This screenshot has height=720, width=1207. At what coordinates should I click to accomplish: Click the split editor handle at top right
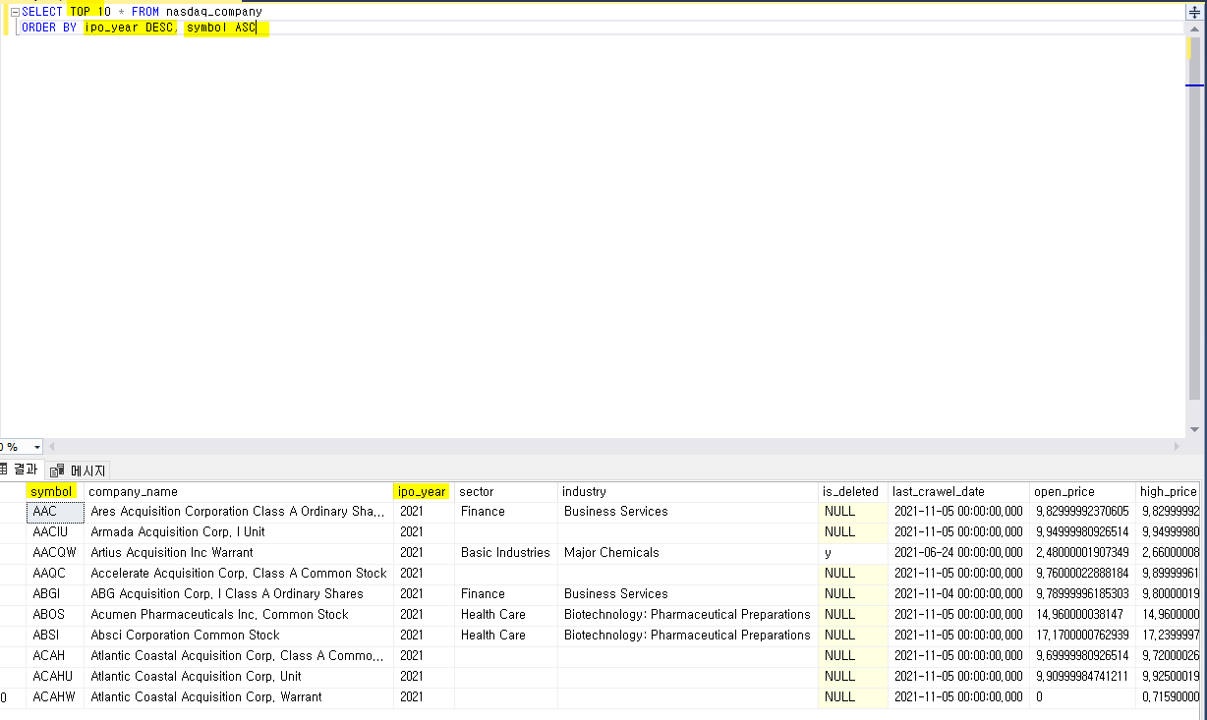point(1194,12)
